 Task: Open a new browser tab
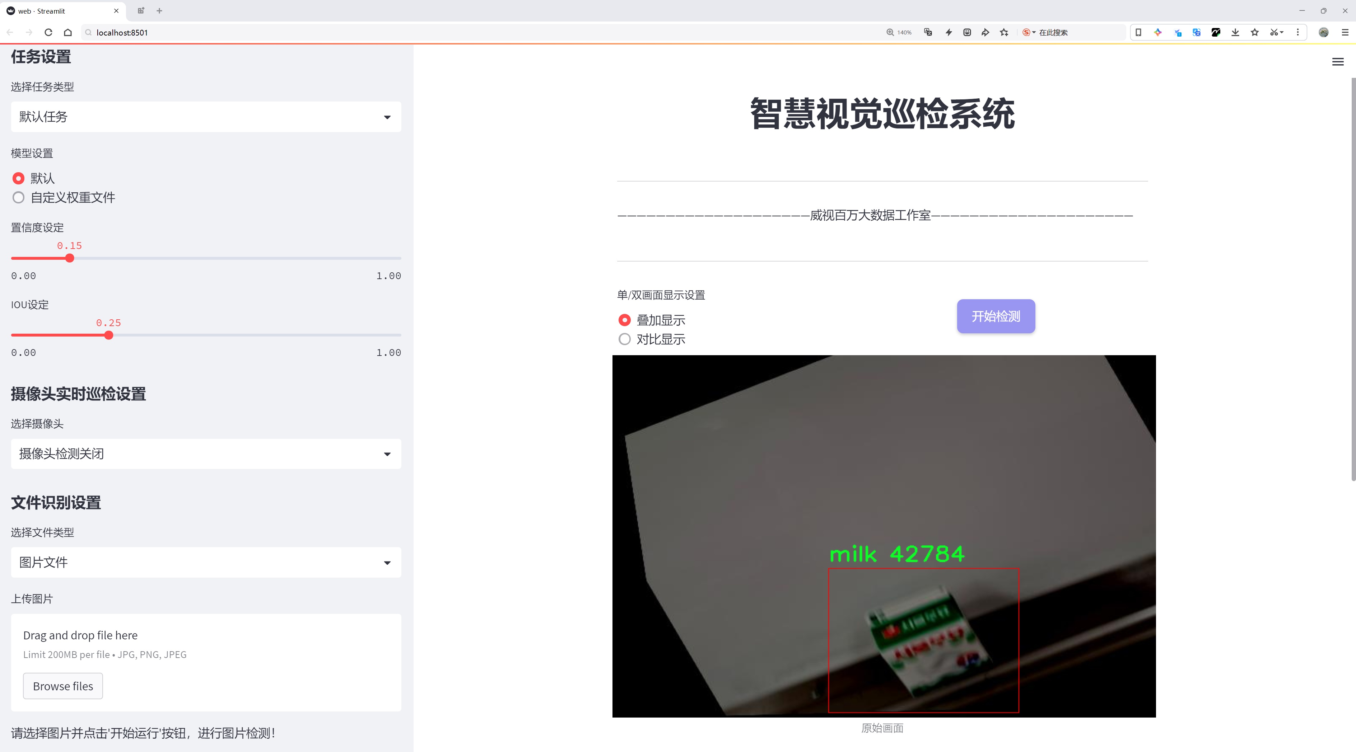click(x=159, y=10)
